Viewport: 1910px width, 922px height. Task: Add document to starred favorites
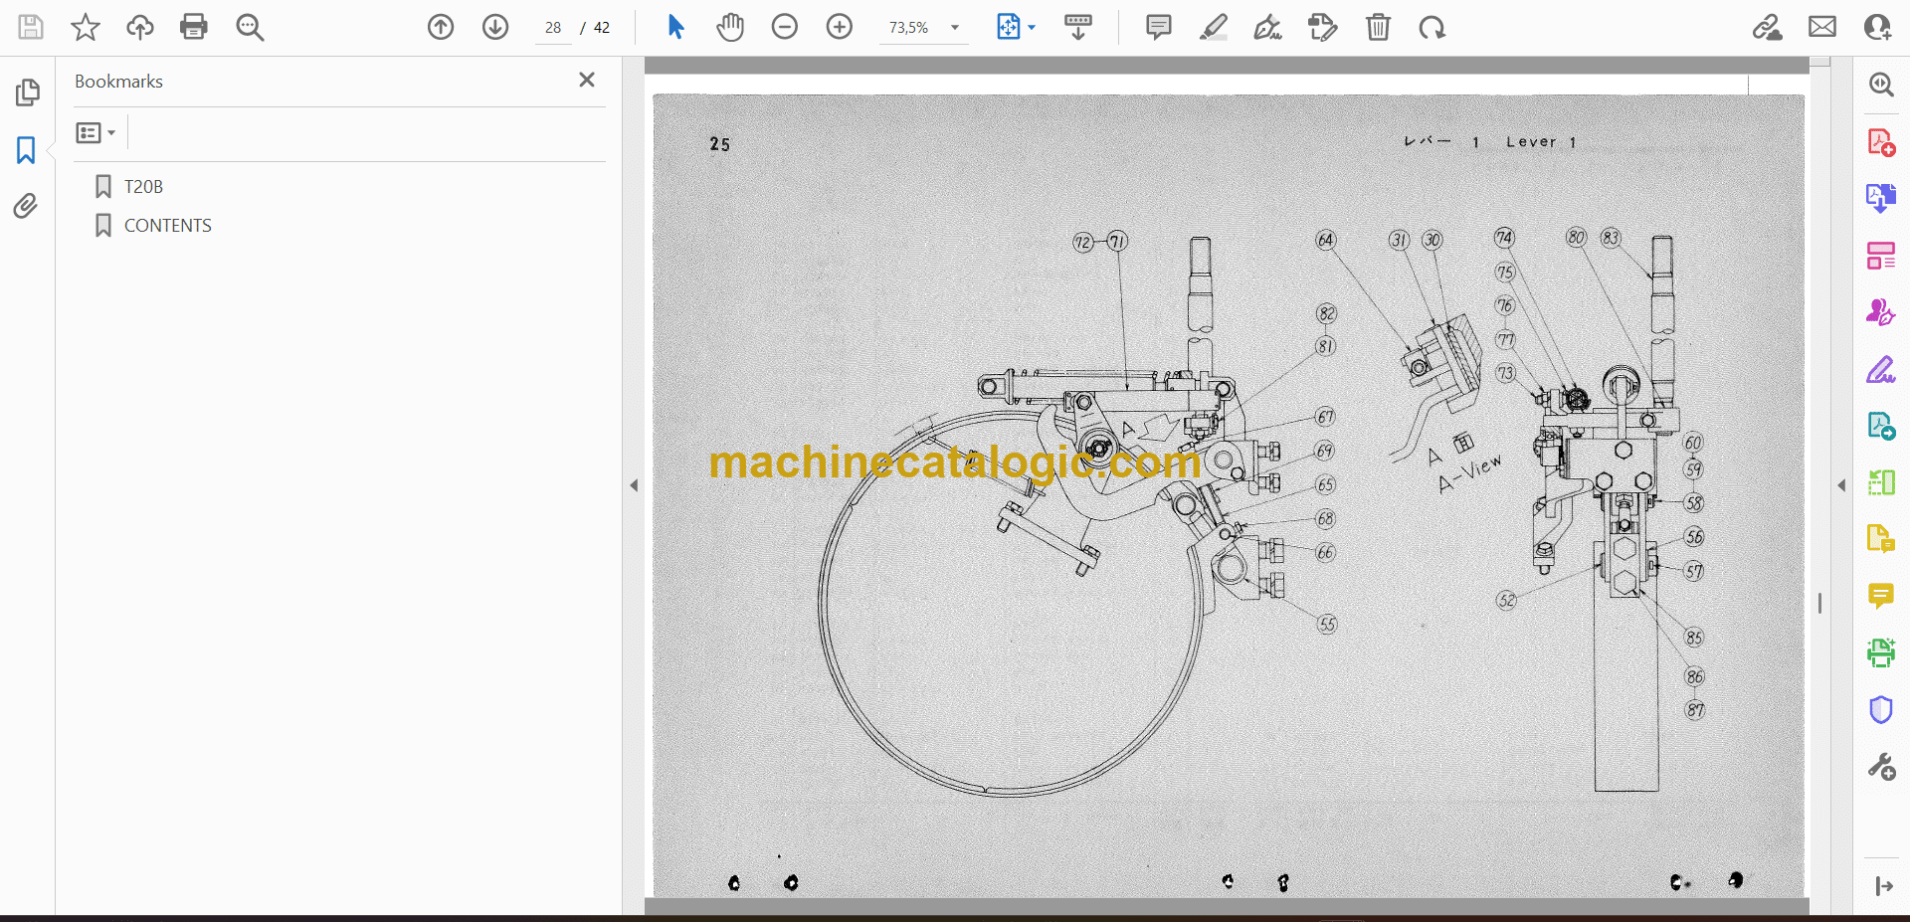pos(86,27)
